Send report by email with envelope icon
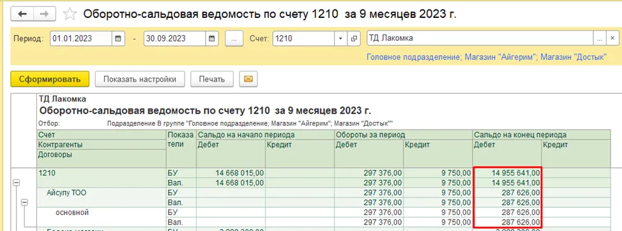 point(248,79)
